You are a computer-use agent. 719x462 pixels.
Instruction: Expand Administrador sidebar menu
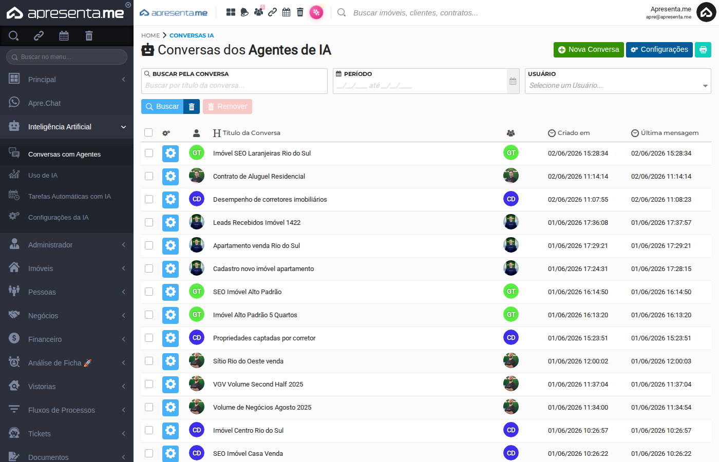click(x=67, y=245)
